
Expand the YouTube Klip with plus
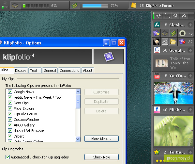tap(190, 76)
